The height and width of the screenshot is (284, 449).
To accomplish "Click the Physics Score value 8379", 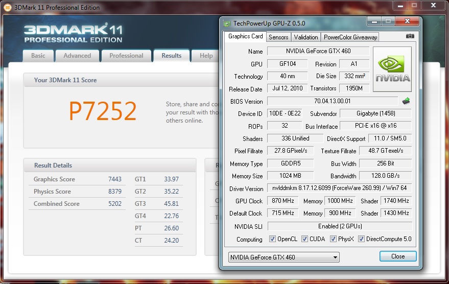I will tap(115, 192).
